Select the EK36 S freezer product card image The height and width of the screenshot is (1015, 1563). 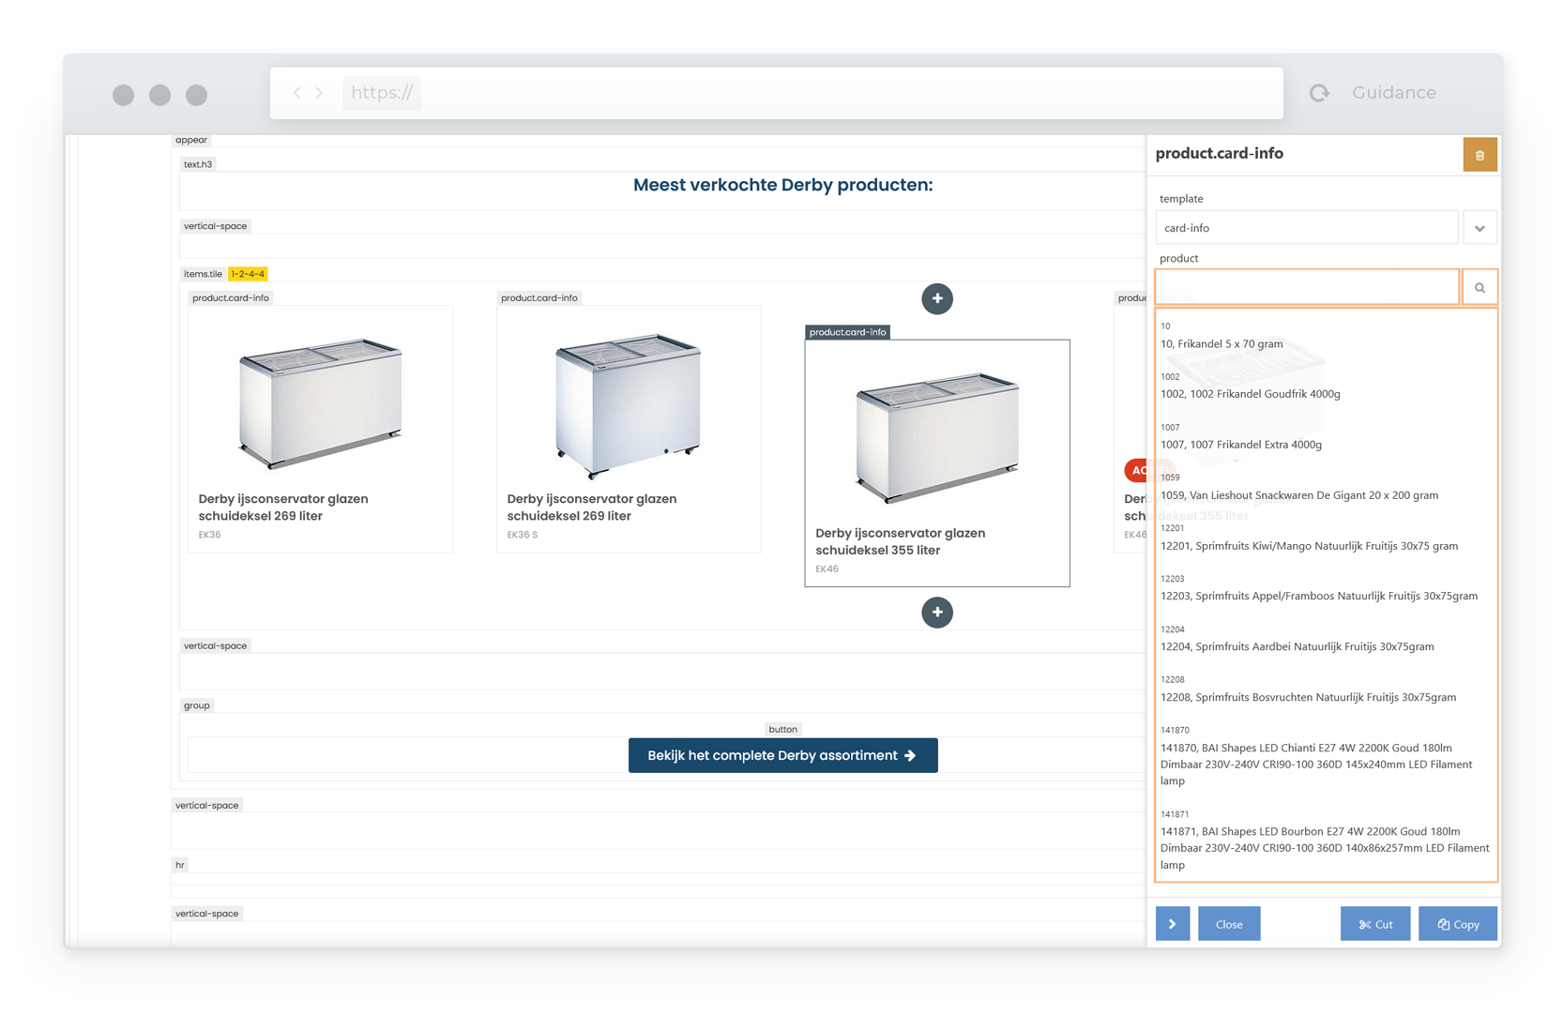coord(628,406)
